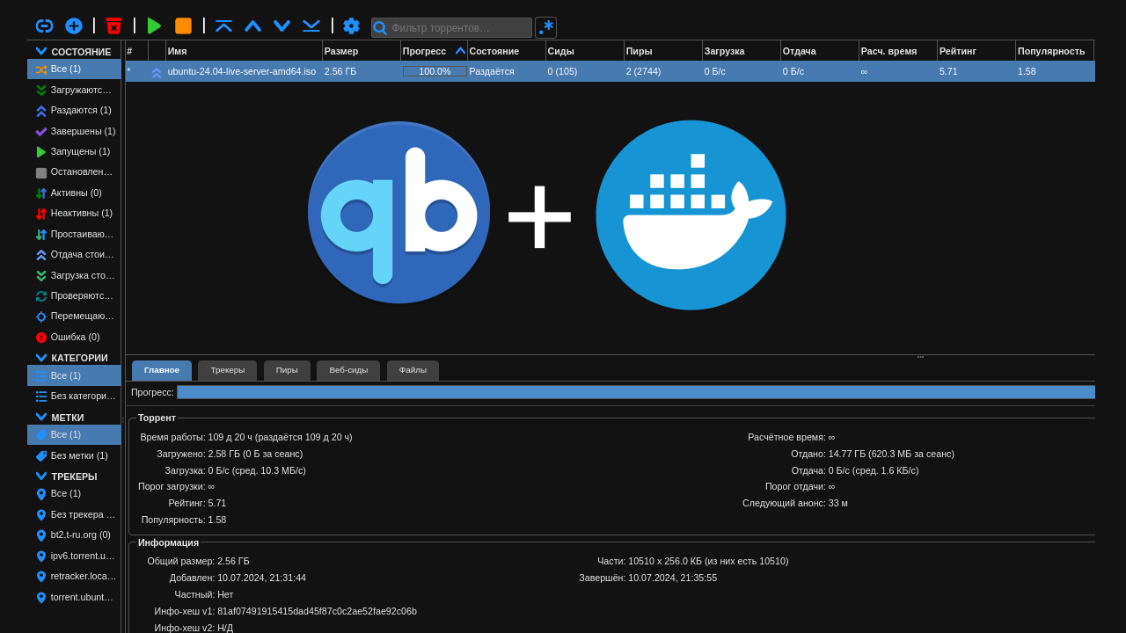Toggle regex filter asterisk button

(x=545, y=27)
